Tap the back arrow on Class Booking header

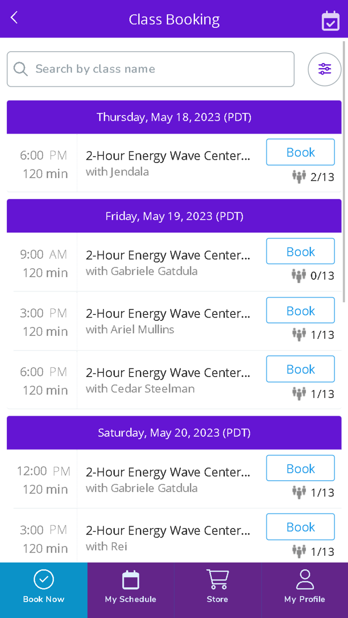pos(13,18)
